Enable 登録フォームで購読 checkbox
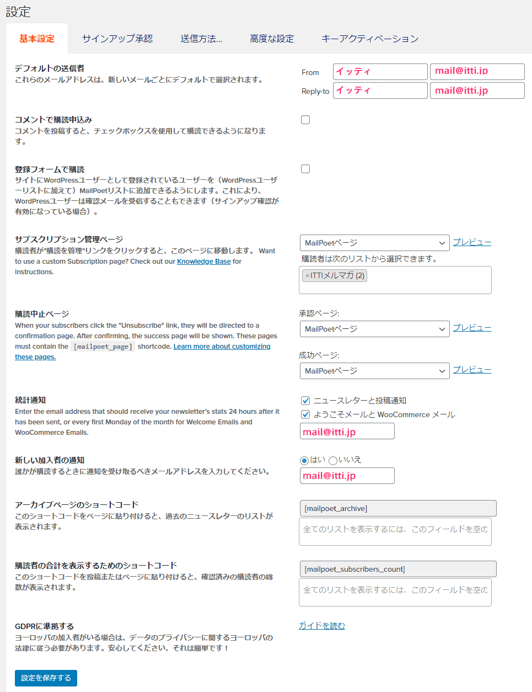The height and width of the screenshot is (692, 532). coord(305,169)
